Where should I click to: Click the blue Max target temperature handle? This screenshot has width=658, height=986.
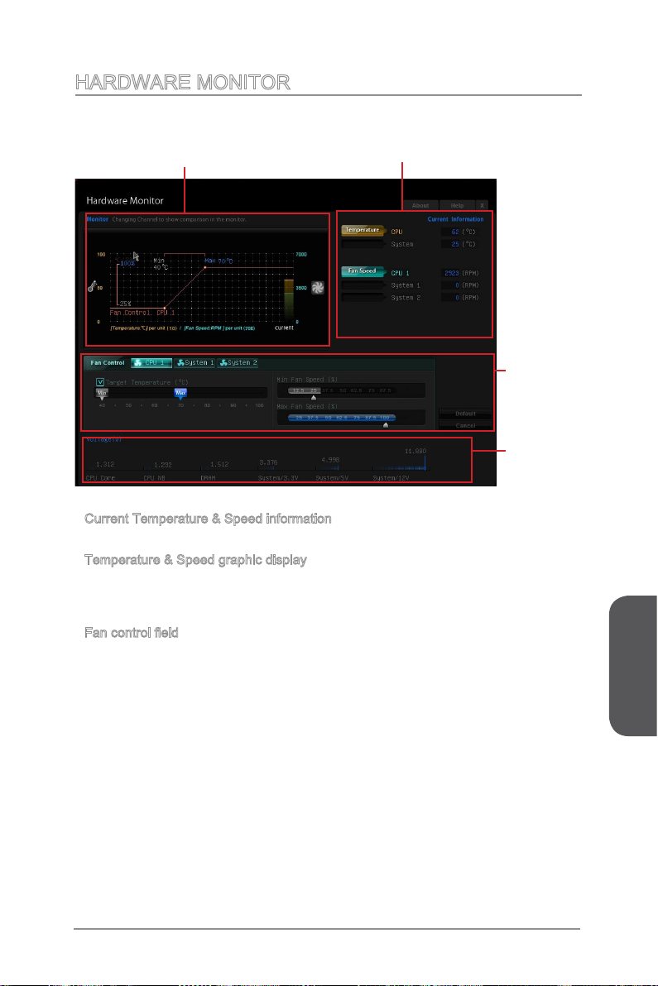click(180, 394)
